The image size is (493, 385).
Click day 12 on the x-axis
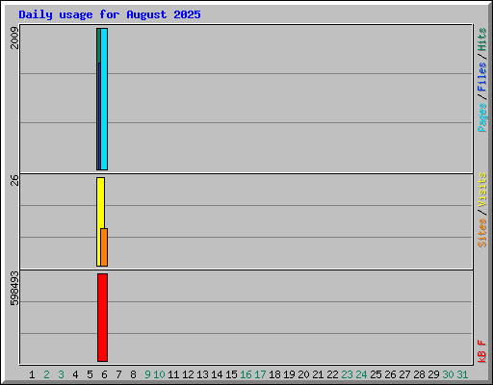point(188,374)
